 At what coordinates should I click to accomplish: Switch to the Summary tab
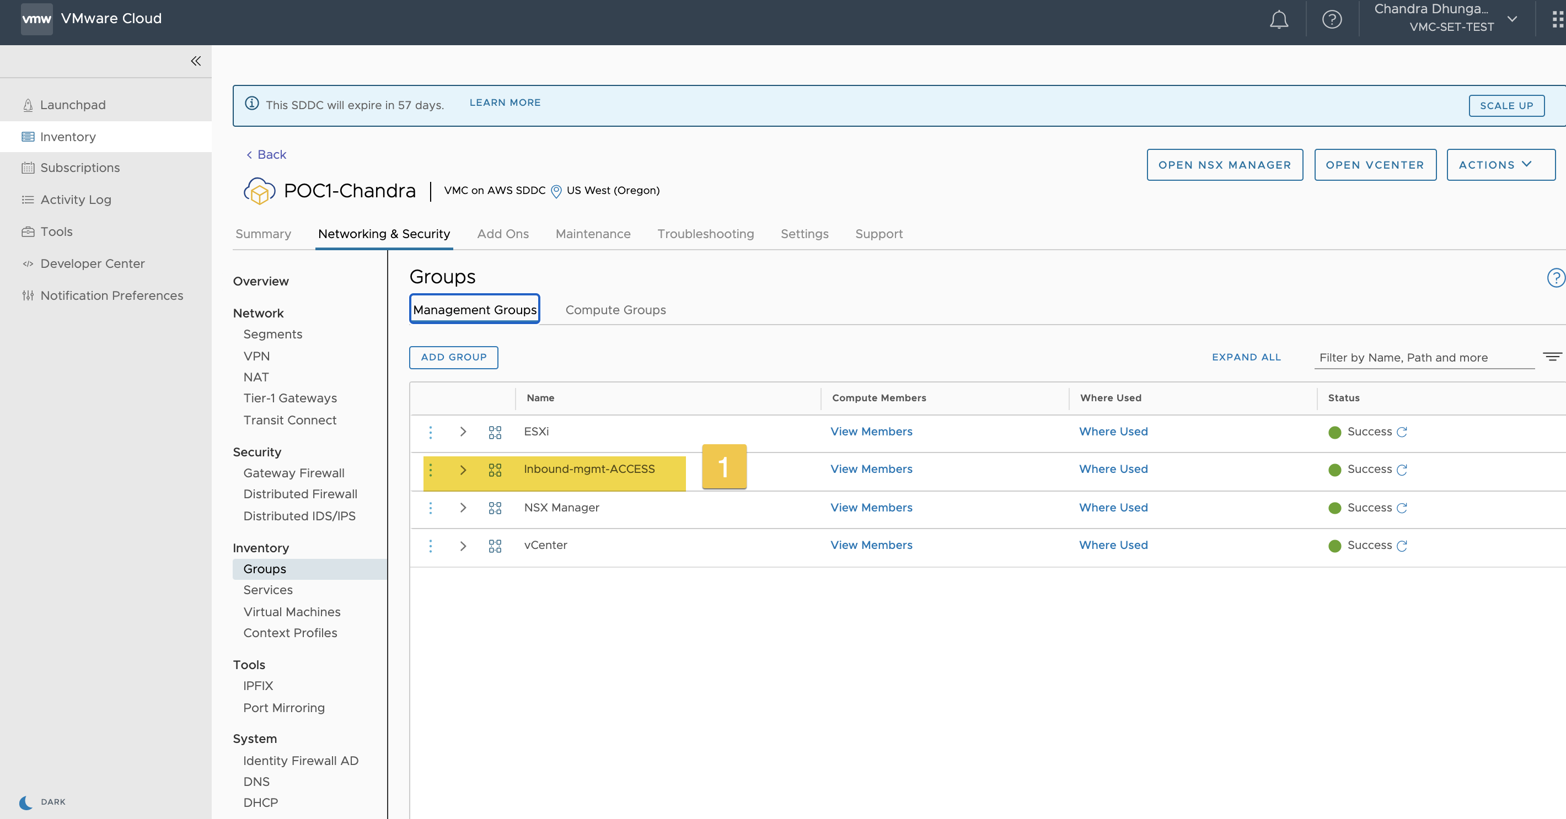pyautogui.click(x=263, y=234)
